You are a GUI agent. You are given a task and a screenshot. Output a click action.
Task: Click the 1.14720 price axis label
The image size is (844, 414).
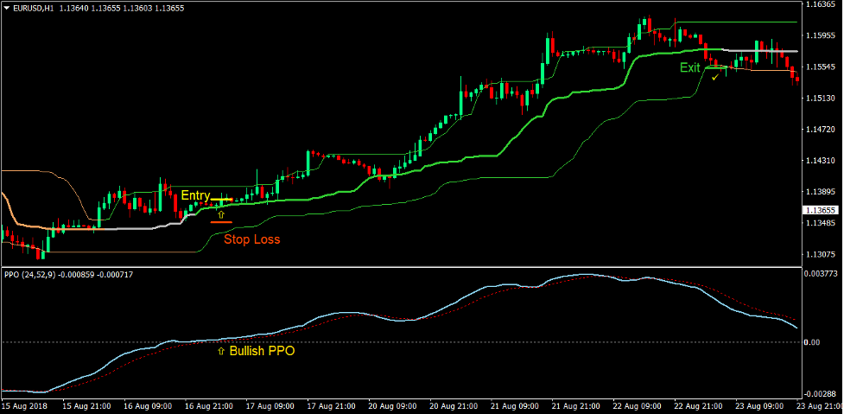(819, 130)
